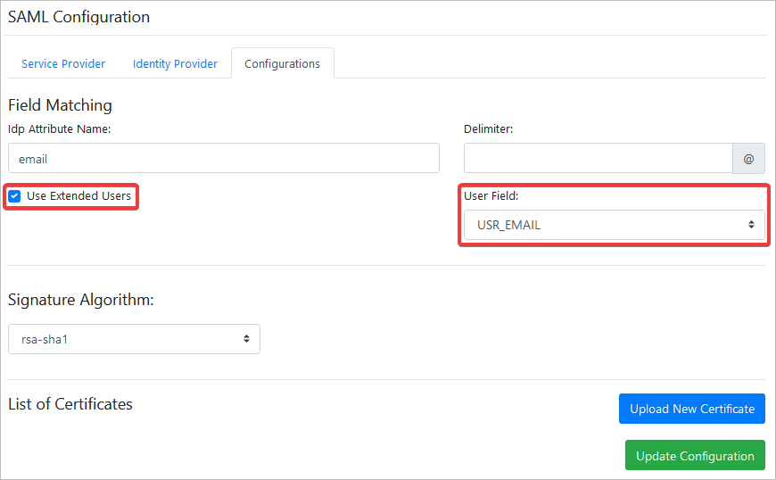Open the Identity Provider tab
The image size is (776, 480).
175,64
